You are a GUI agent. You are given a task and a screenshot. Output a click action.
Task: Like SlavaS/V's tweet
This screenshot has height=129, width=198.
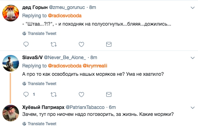click(x=81, y=94)
